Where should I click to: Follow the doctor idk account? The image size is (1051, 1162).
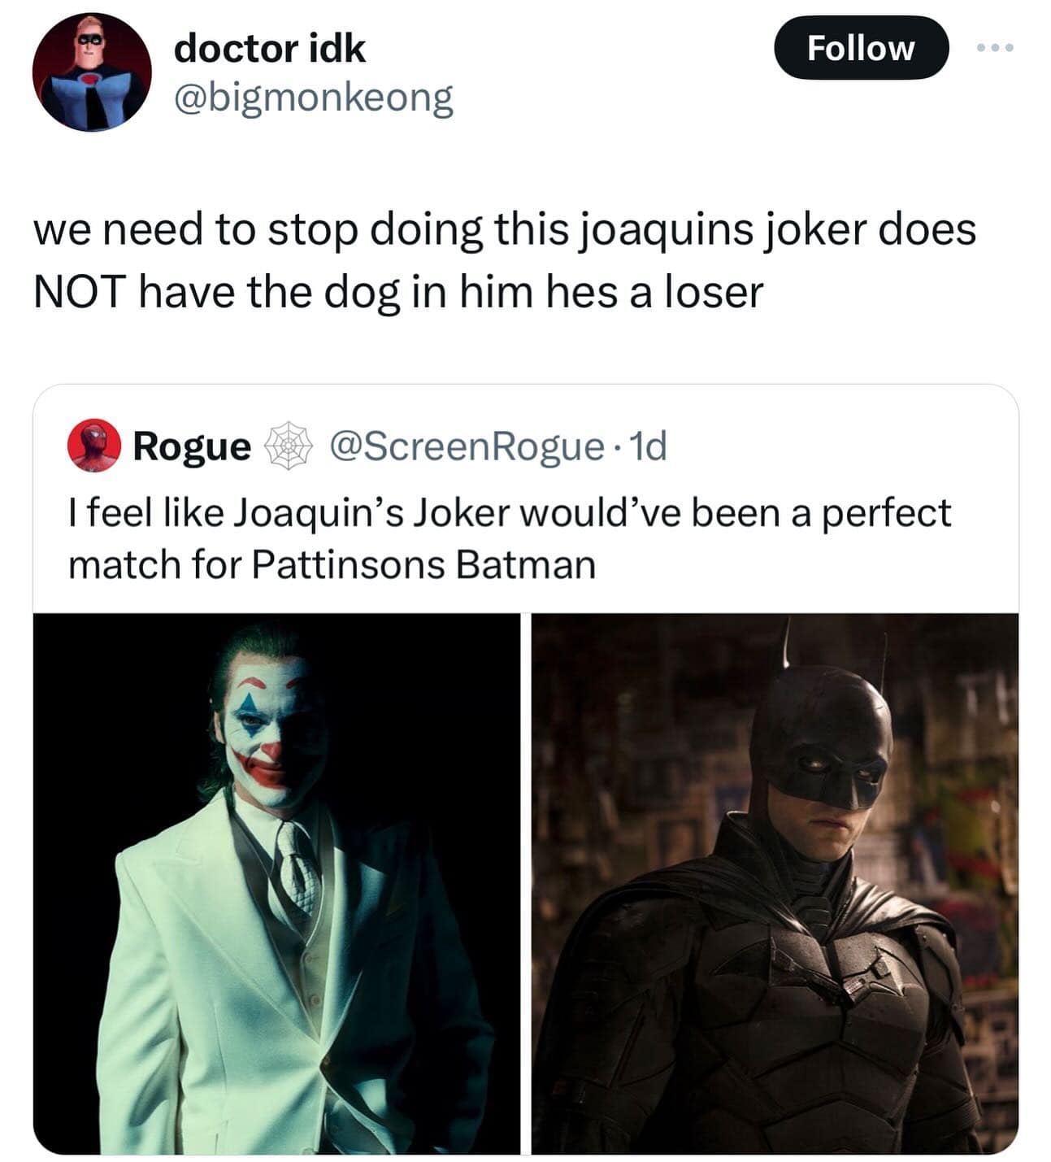[x=860, y=48]
